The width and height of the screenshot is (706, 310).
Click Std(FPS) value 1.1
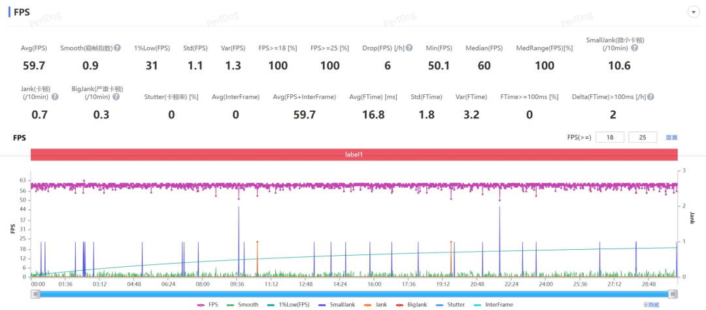[x=195, y=66]
